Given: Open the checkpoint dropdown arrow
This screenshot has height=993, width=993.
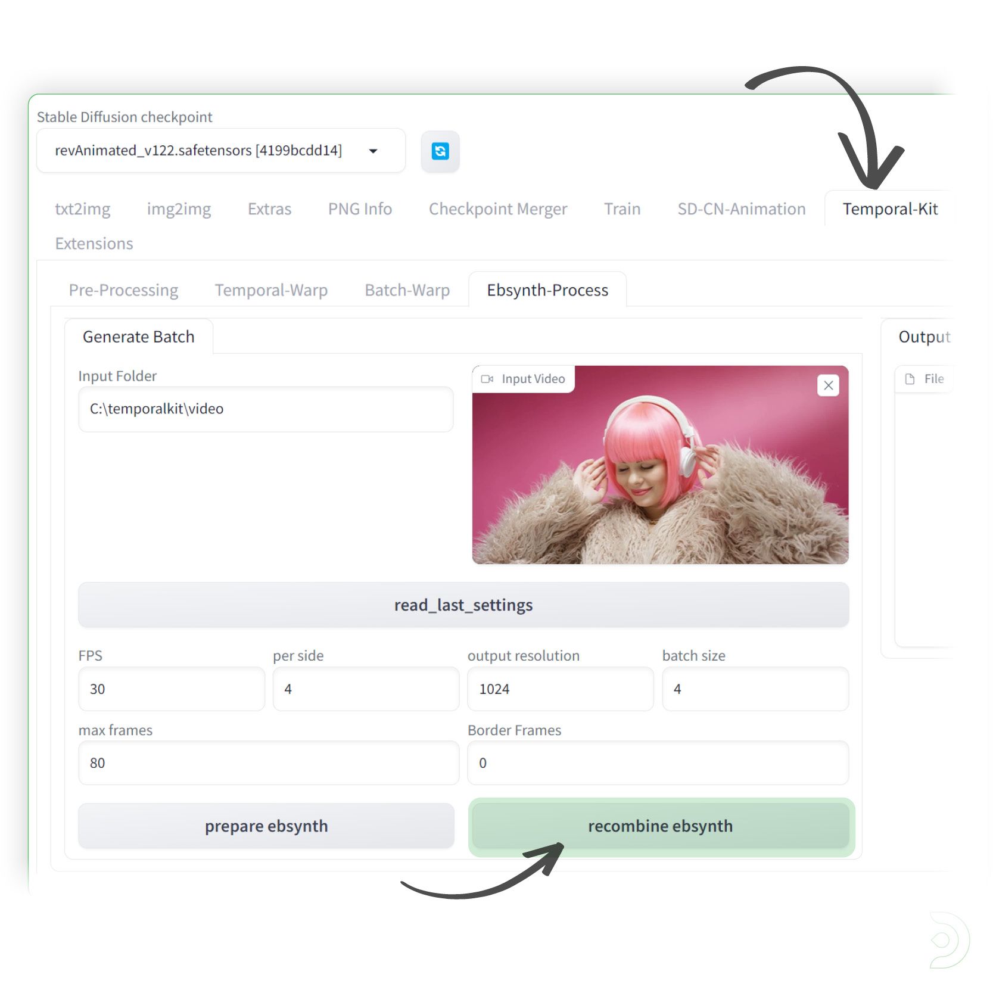Looking at the screenshot, I should 373,151.
